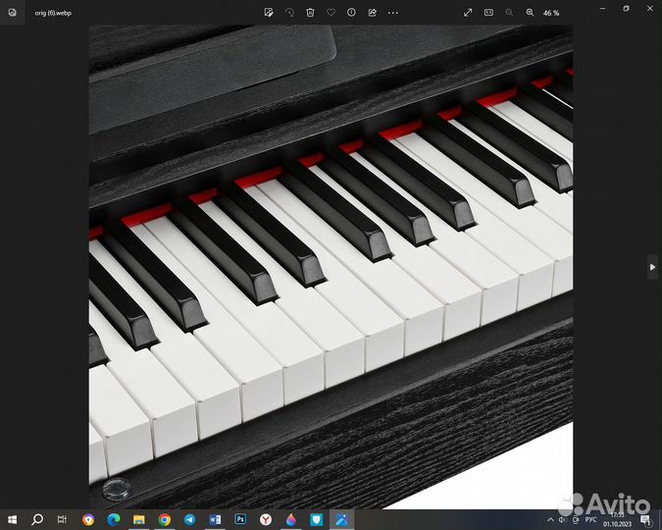Switch the РУС input language
The width and height of the screenshot is (662, 530).
click(590, 519)
